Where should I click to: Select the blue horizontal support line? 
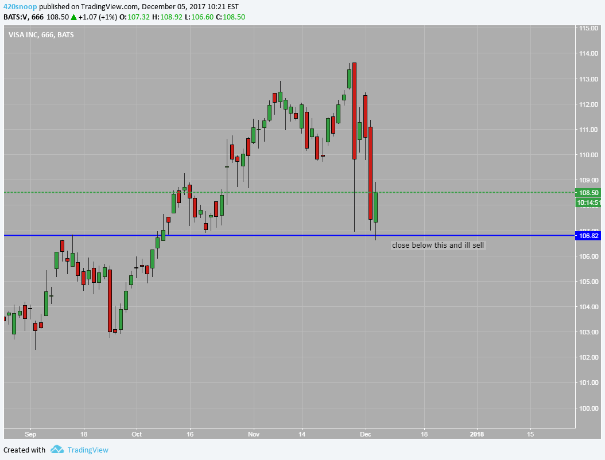pyautogui.click(x=289, y=235)
